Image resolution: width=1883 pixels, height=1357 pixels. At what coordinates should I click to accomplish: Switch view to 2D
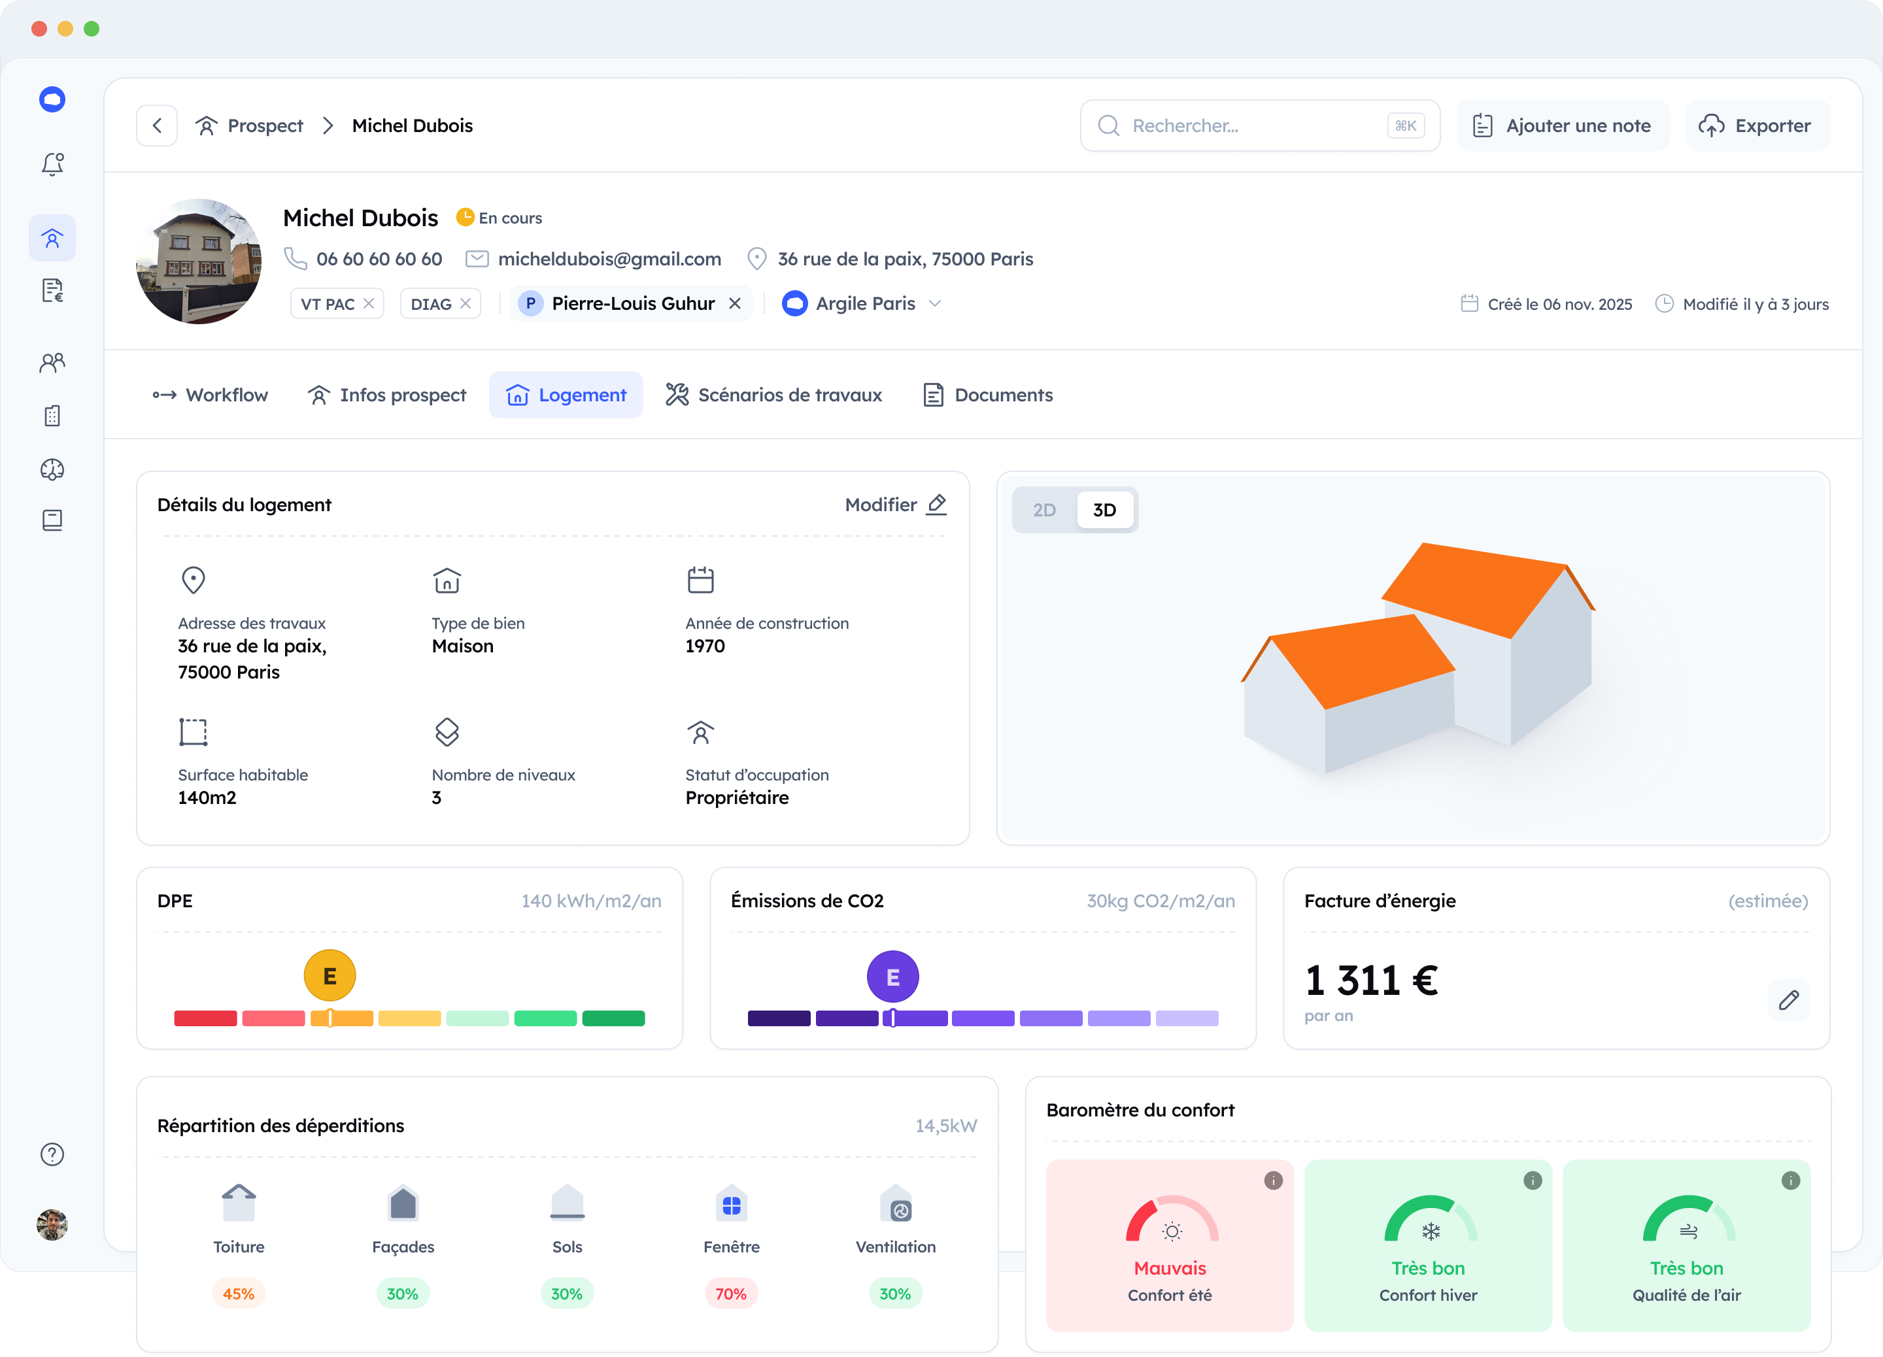pos(1043,510)
